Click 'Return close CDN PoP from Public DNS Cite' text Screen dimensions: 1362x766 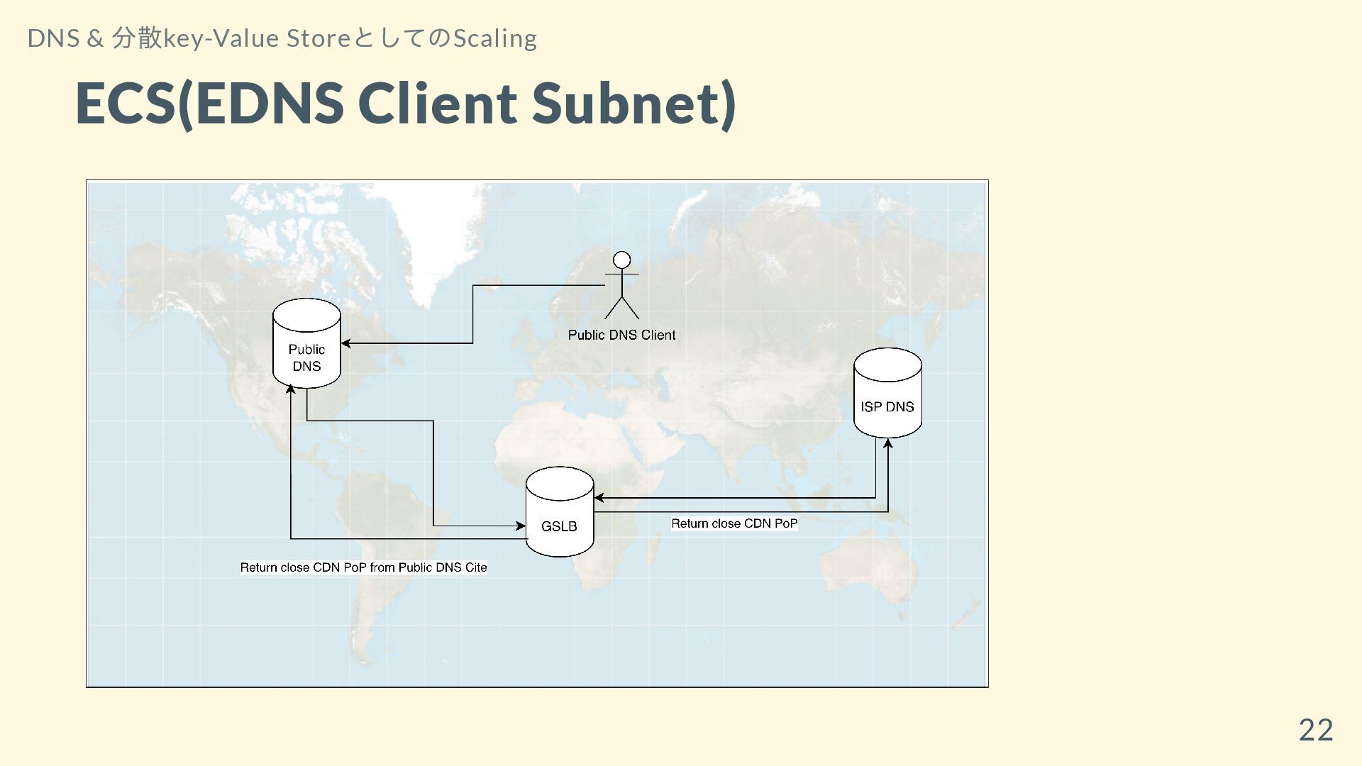coord(363,567)
